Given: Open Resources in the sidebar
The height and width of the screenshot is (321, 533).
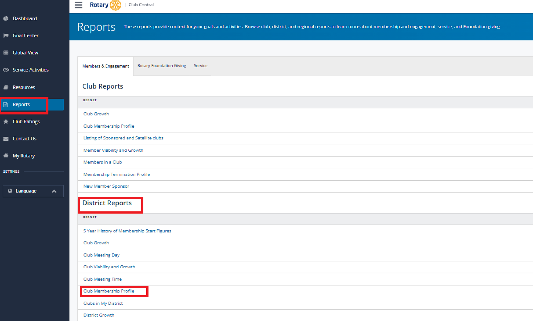Looking at the screenshot, I should tap(24, 87).
